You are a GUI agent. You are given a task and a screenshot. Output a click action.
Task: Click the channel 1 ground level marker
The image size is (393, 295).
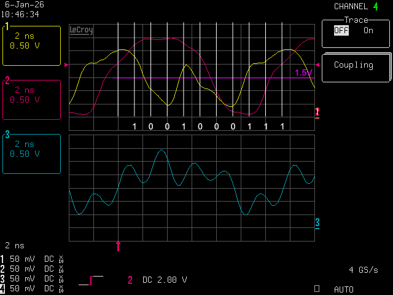pos(317,111)
